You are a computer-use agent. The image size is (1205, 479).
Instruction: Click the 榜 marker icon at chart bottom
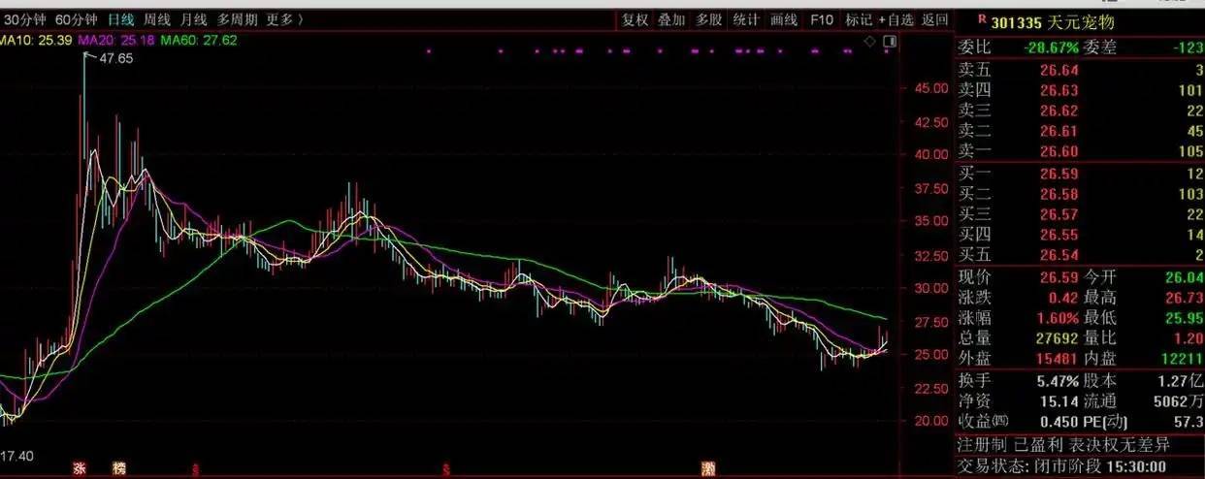pyautogui.click(x=118, y=468)
